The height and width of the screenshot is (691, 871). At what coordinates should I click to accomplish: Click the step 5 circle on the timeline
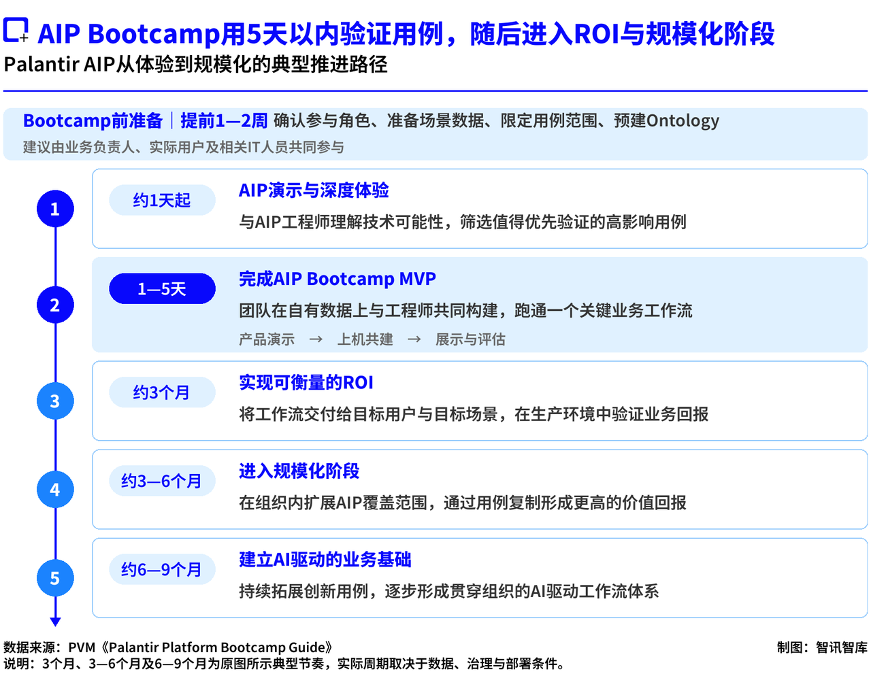(x=55, y=578)
